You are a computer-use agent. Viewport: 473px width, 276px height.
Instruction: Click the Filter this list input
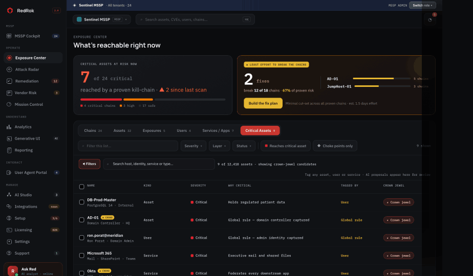click(x=128, y=146)
